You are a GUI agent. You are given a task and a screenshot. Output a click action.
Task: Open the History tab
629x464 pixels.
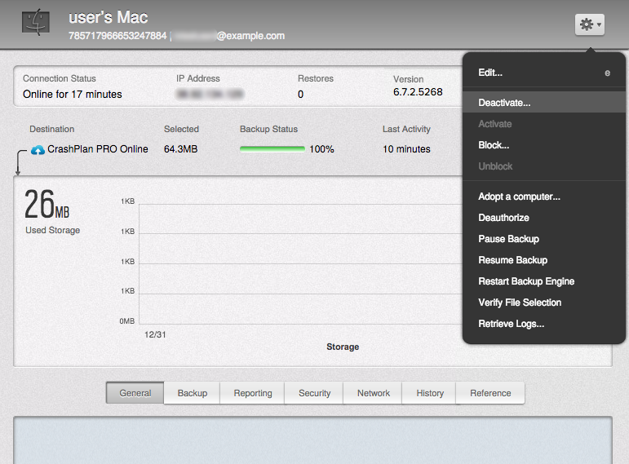[430, 393]
